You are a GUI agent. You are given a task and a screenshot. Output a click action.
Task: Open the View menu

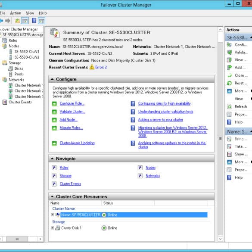(x=30, y=13)
